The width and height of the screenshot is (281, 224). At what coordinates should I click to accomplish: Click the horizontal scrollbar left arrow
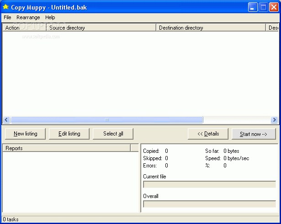(x=6, y=120)
